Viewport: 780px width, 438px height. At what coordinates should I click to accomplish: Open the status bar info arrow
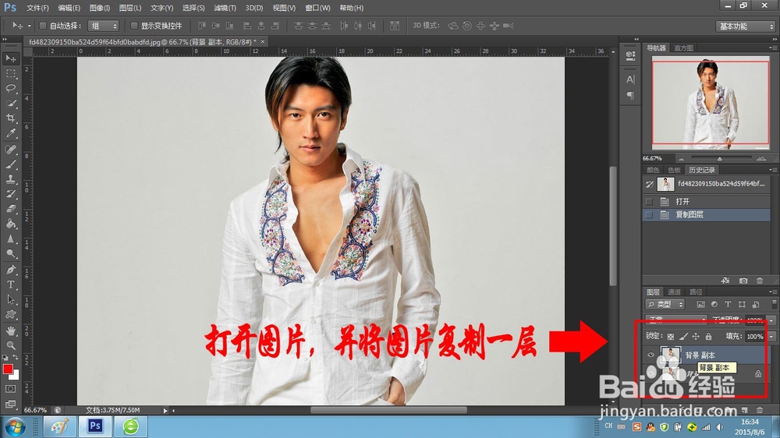tap(165, 411)
